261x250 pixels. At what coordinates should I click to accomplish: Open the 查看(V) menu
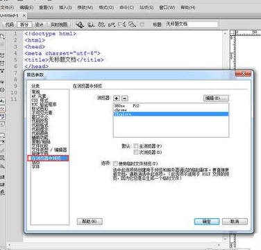46,8
